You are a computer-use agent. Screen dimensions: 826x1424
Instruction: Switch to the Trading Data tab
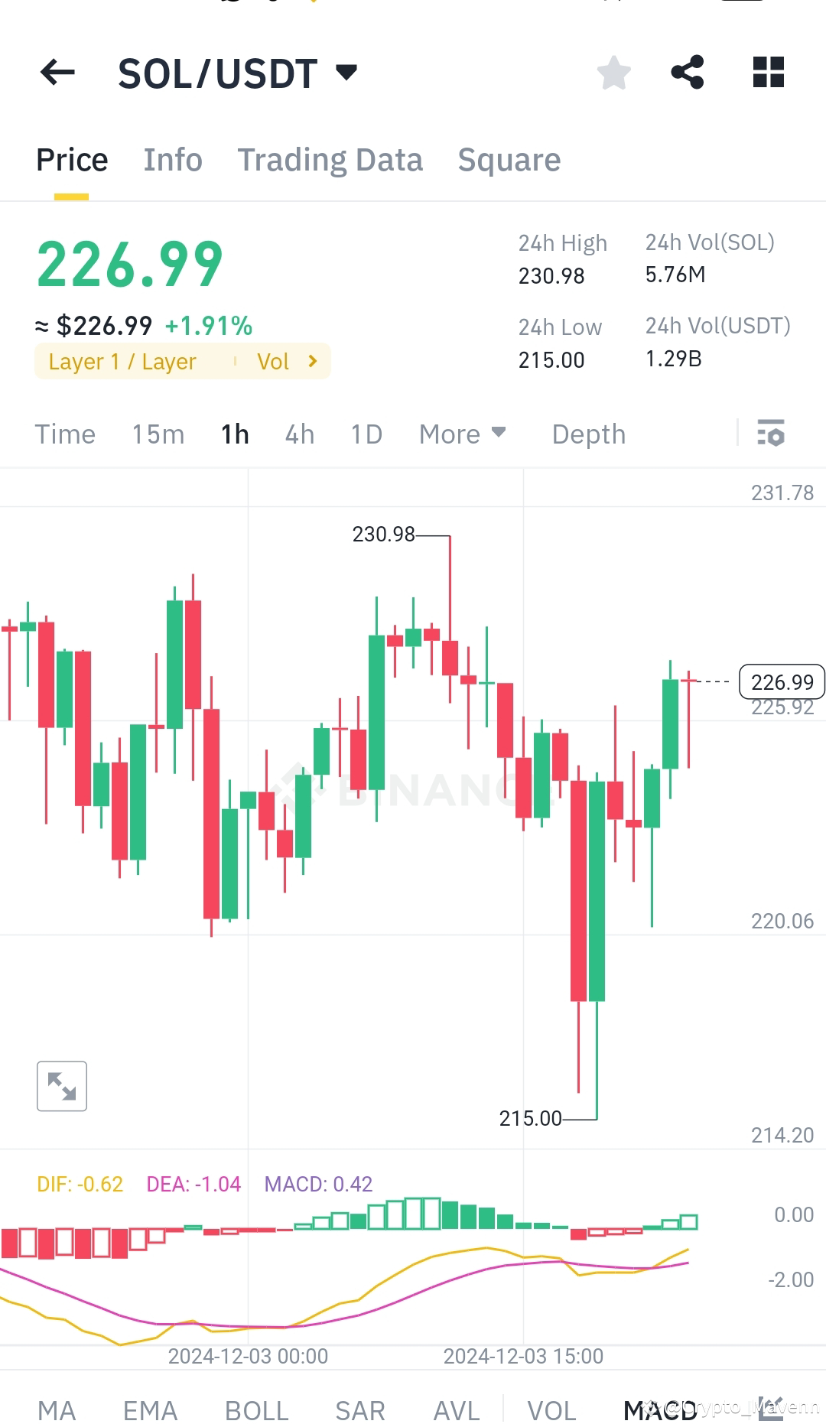click(x=330, y=159)
